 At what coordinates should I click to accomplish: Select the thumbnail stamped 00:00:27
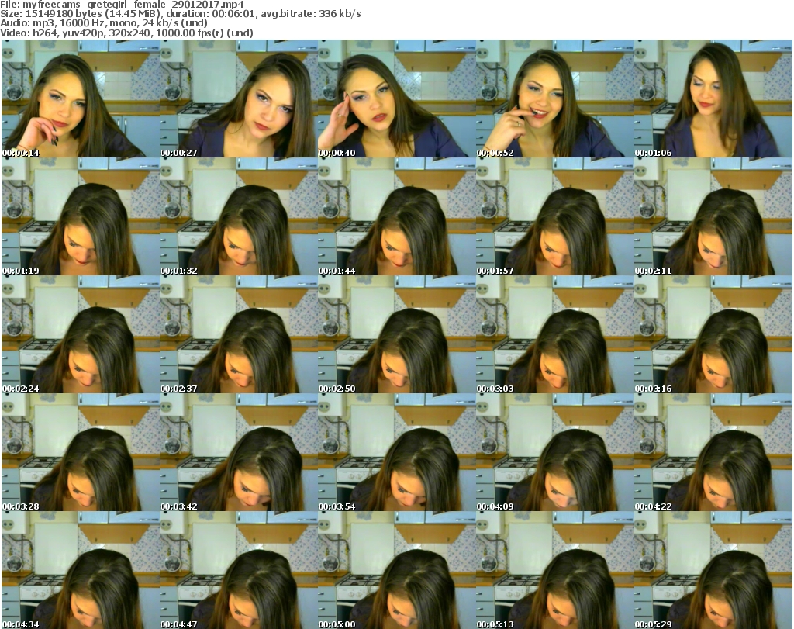[x=239, y=98]
